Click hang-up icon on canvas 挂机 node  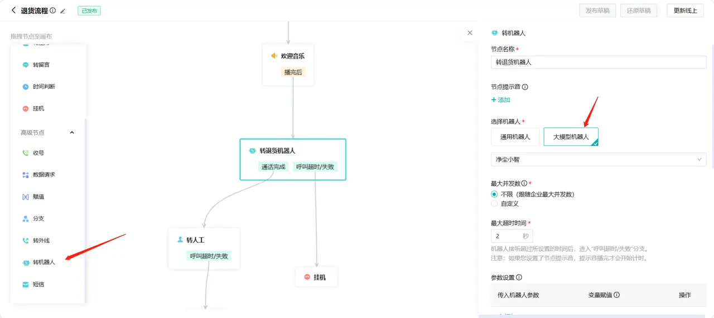[x=307, y=277]
